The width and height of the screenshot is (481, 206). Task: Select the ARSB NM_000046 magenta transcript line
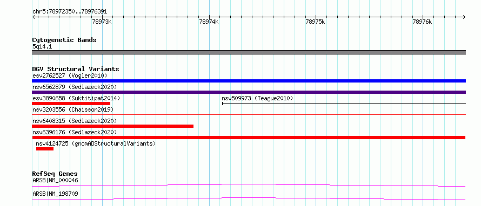[249, 185]
